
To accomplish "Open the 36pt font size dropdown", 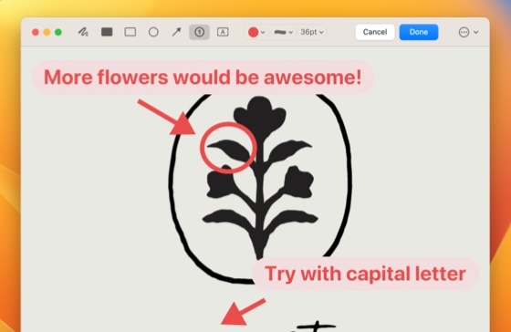I will (x=312, y=32).
